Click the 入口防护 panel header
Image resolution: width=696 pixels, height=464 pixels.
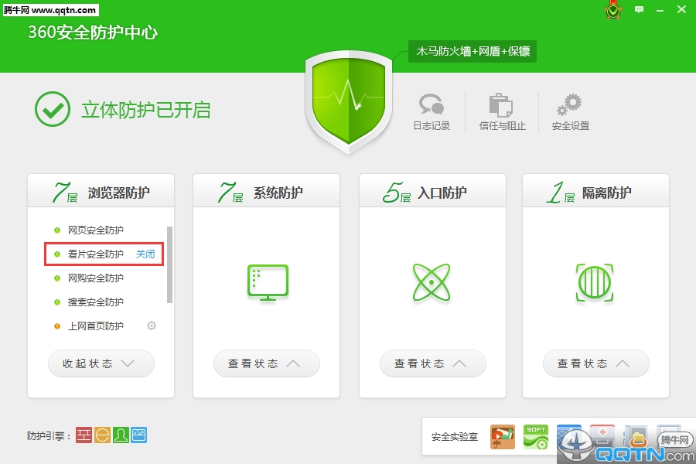click(433, 191)
